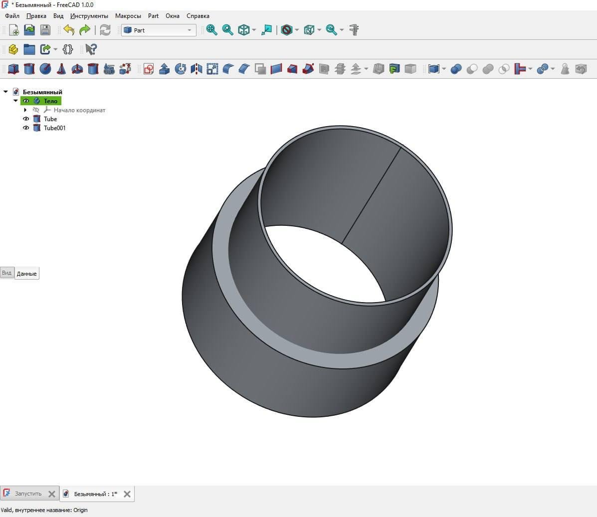Collapse the Безымянный document tree
The image size is (597, 517).
[6, 92]
